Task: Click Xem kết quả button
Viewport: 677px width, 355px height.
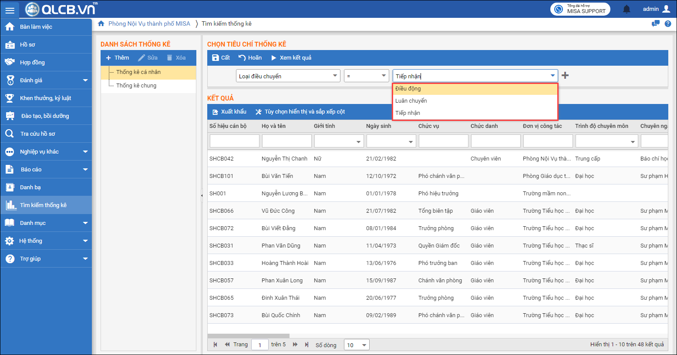Action: point(291,58)
